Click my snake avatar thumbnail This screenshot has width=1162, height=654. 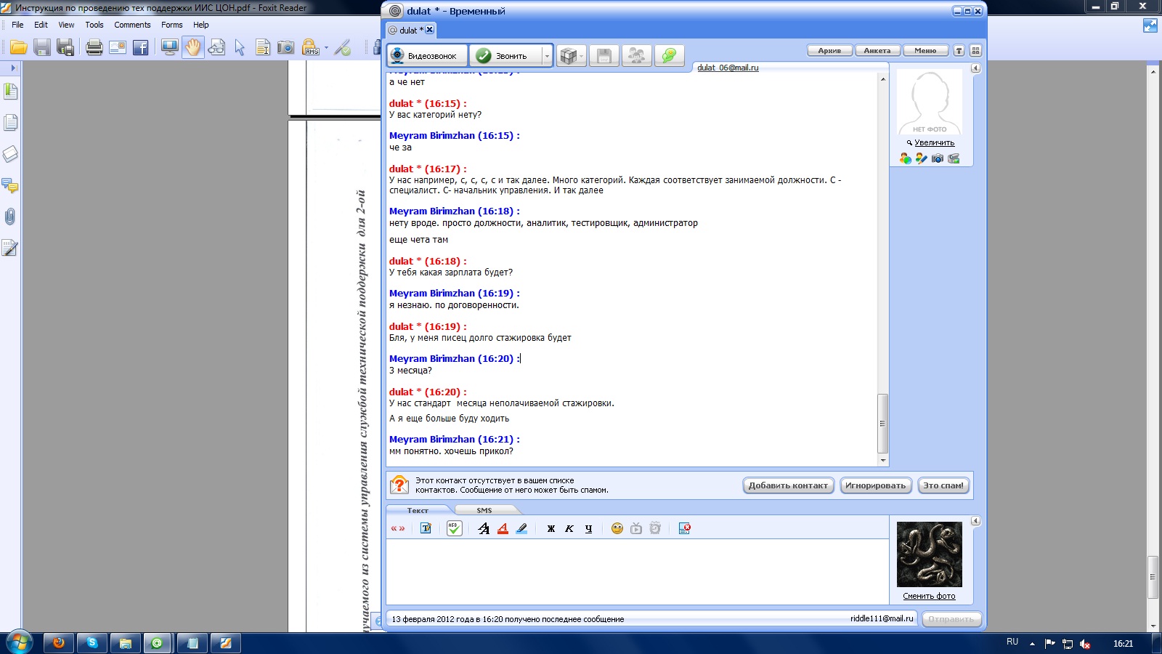tap(929, 554)
